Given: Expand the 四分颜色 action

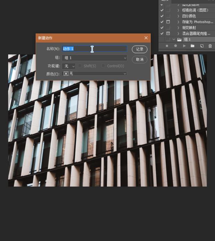Looking at the screenshot, I should [178, 16].
